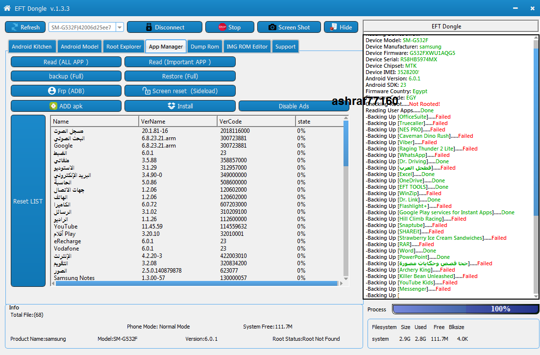Open the device selection dropdown arrow
Viewport: 540px width, 355px height.
tap(120, 27)
